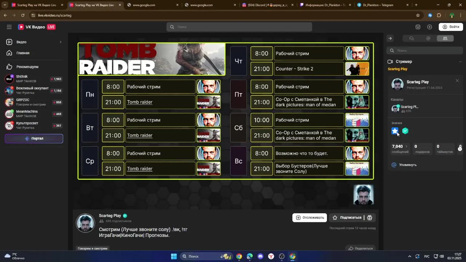Switch to the chat messages tab icon
The image size is (466, 262).
(411, 38)
